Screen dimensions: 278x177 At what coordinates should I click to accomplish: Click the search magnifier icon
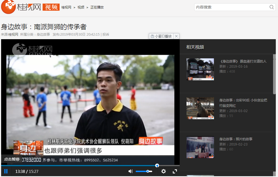[271, 7]
